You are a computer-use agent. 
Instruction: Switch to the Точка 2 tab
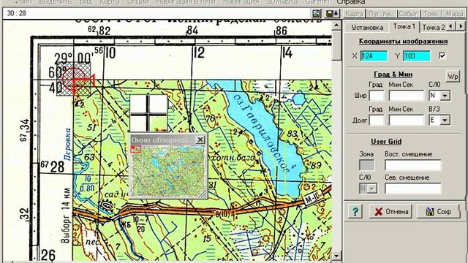(434, 28)
